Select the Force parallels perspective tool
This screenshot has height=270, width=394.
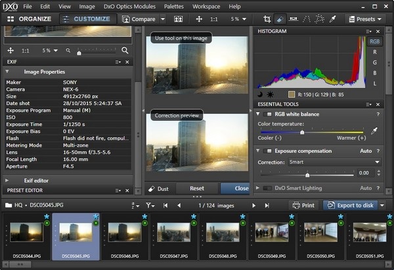coord(306,19)
